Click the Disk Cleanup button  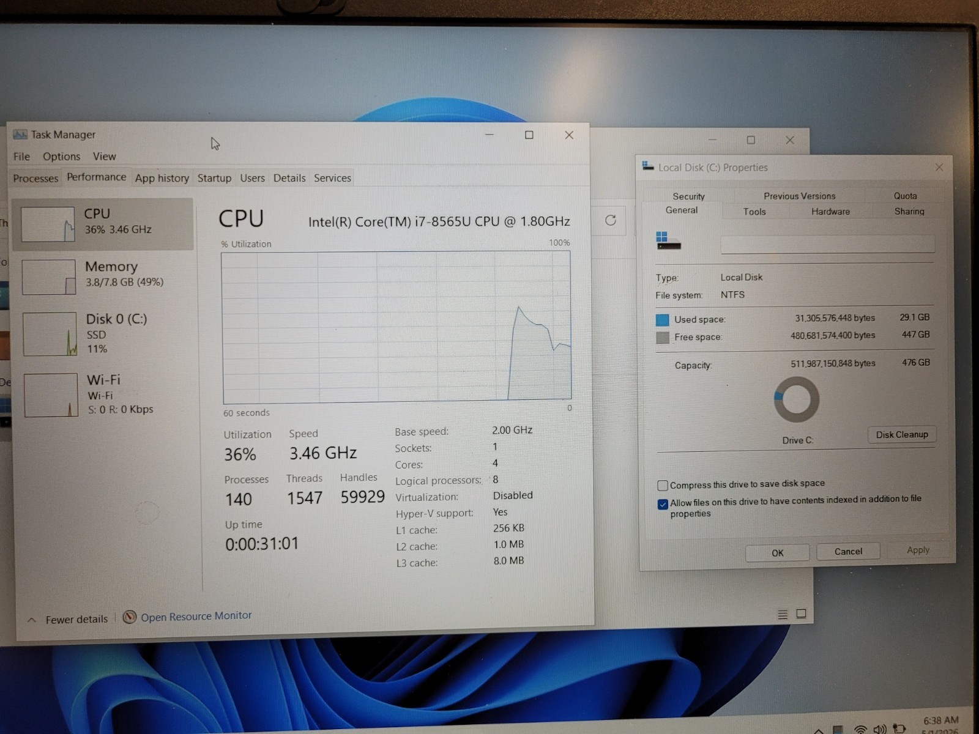coord(902,434)
